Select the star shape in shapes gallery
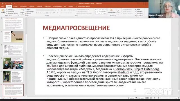180x101 pixels. (x=105, y=13)
